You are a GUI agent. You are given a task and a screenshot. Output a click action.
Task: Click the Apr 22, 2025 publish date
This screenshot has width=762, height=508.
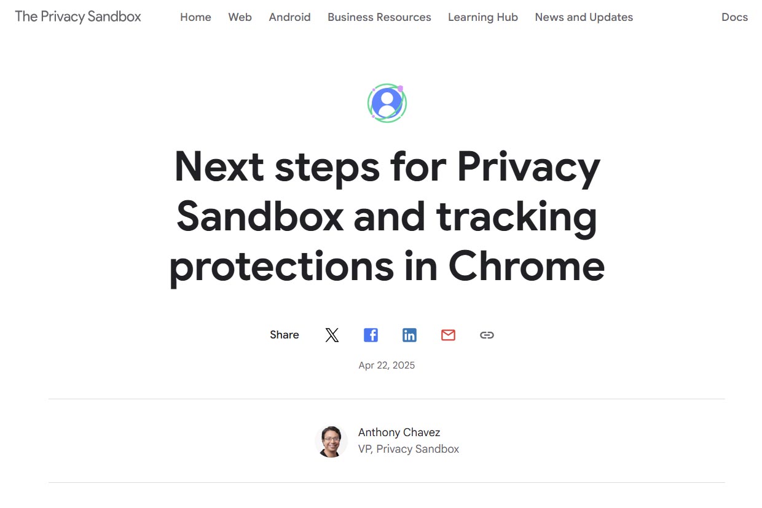pyautogui.click(x=387, y=365)
